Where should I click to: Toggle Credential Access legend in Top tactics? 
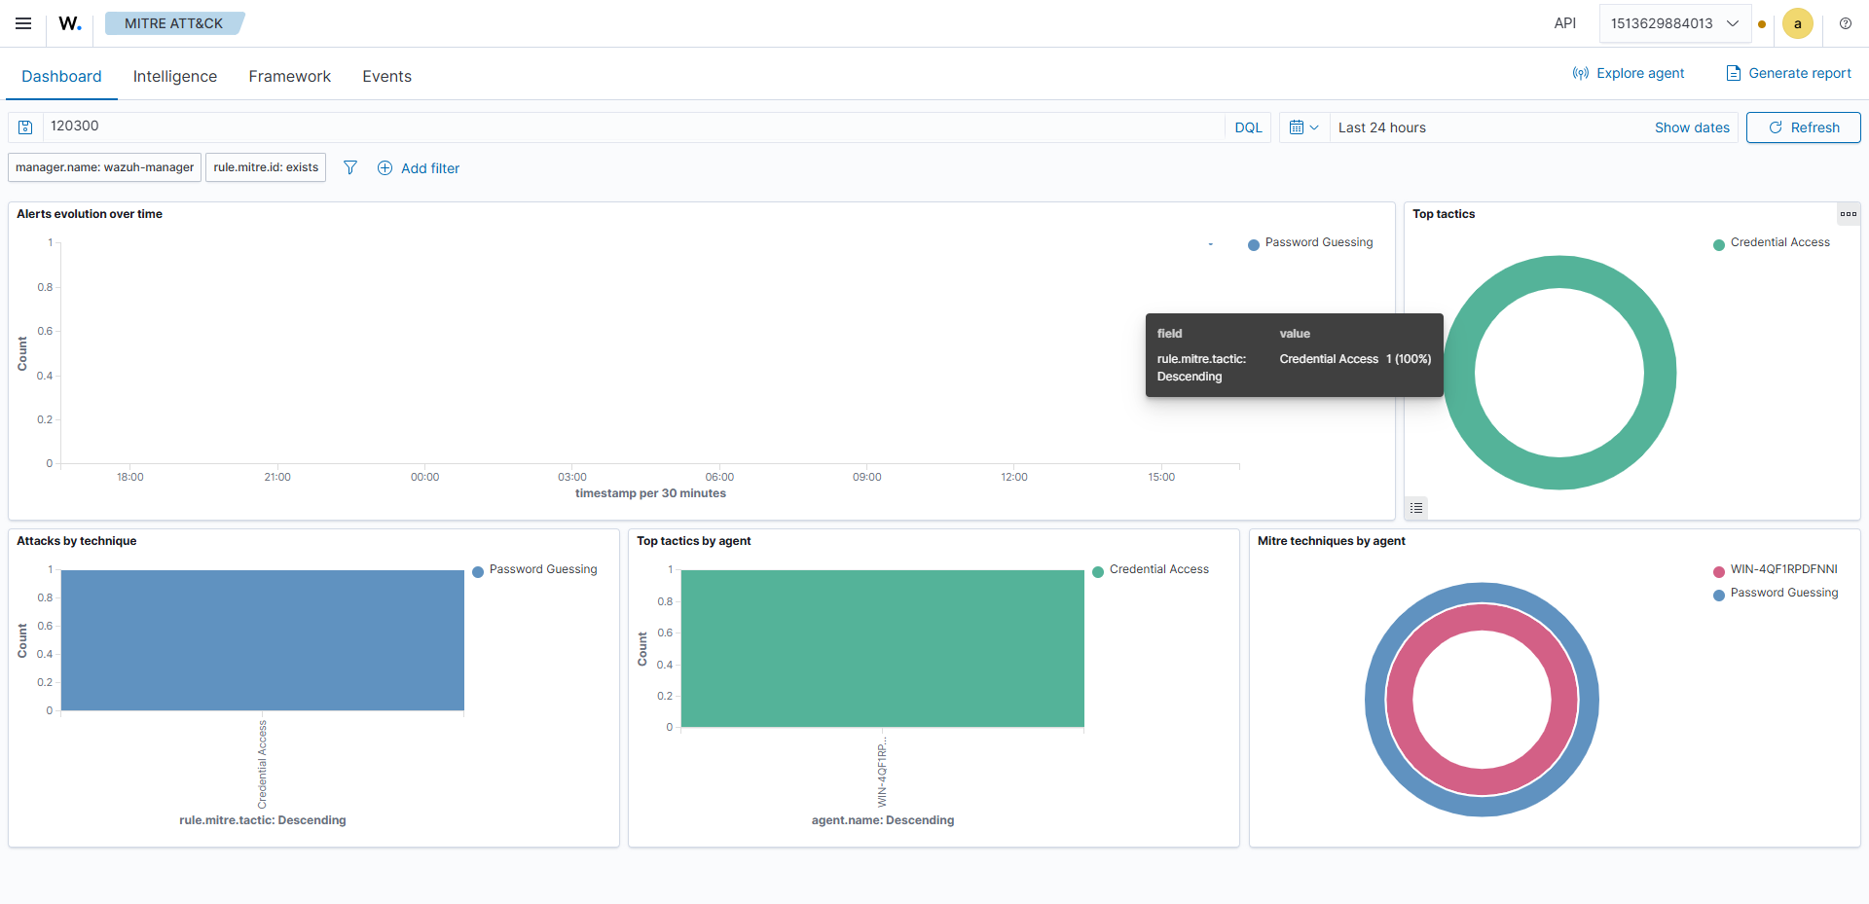pos(1772,243)
